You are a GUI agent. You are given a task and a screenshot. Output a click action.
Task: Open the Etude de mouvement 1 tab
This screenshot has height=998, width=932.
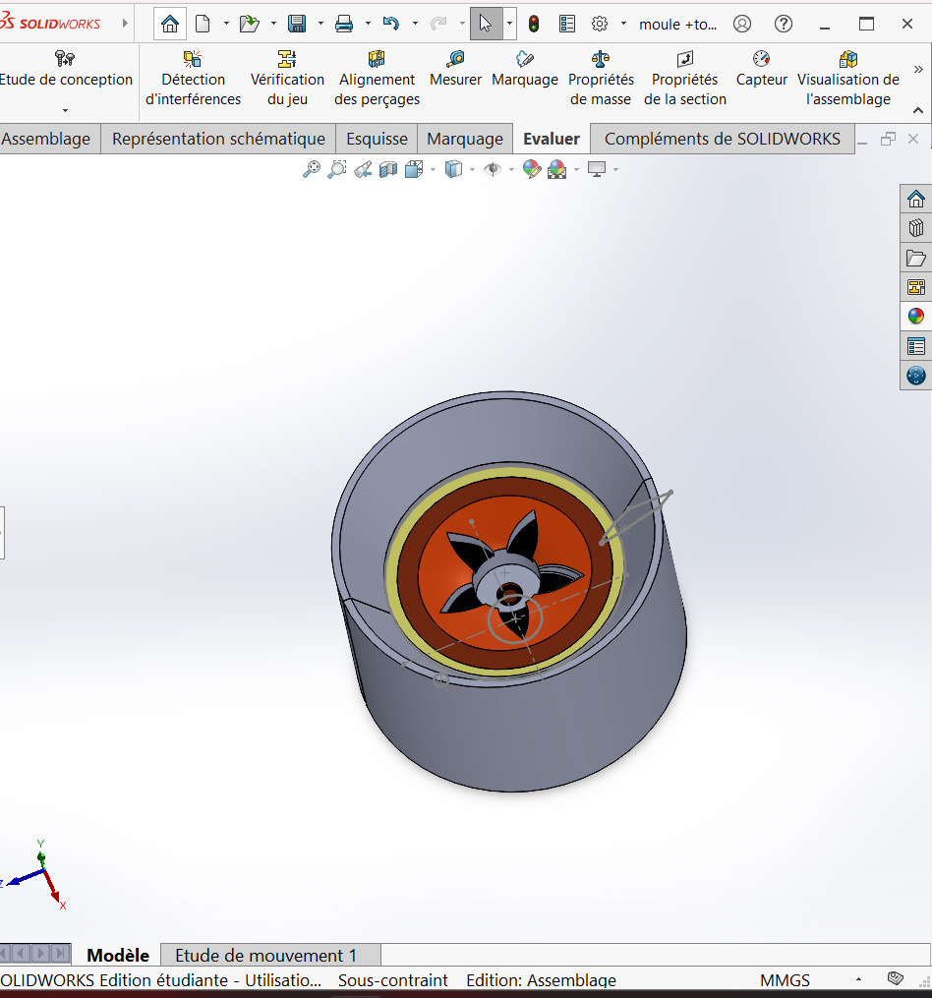(265, 955)
